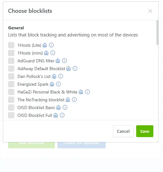Tick the 1Hosts (Lite) checkbox
This screenshot has width=163, height=172.
(x=11, y=45)
